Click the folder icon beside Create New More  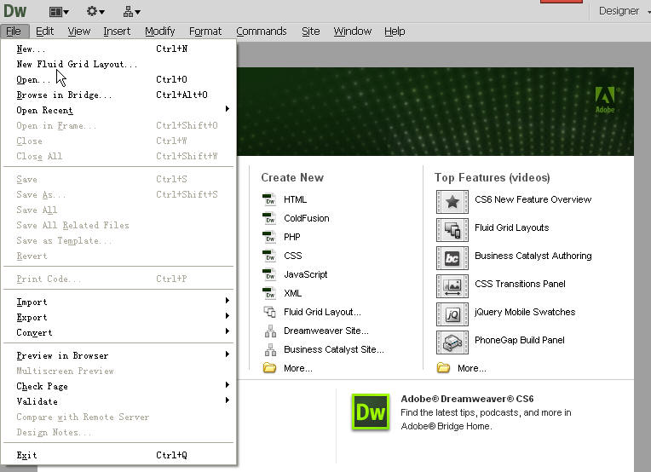coord(269,368)
